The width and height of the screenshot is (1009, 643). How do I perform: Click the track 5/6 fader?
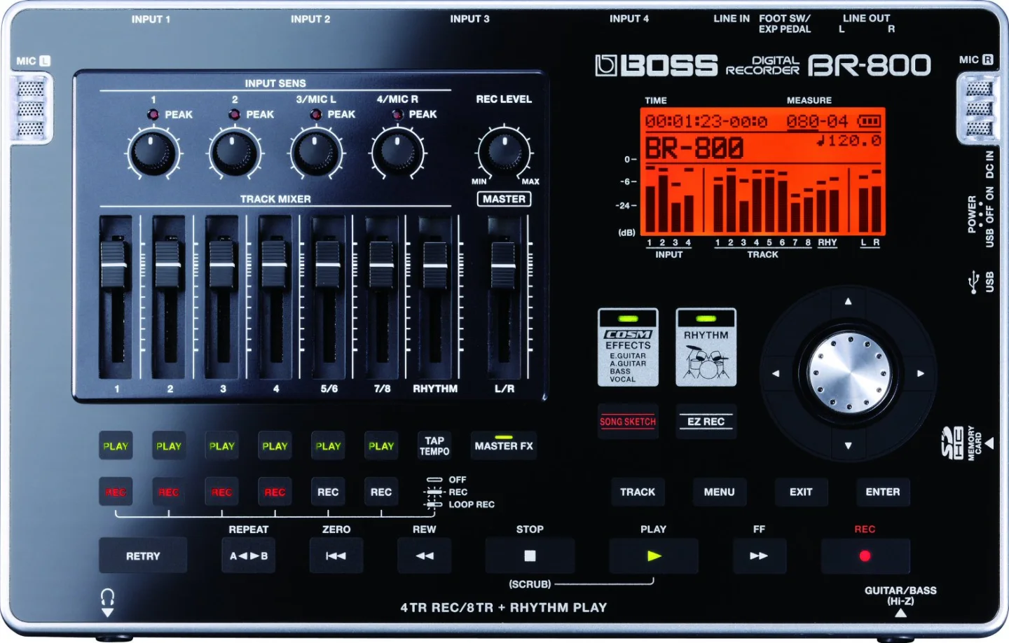(x=328, y=264)
